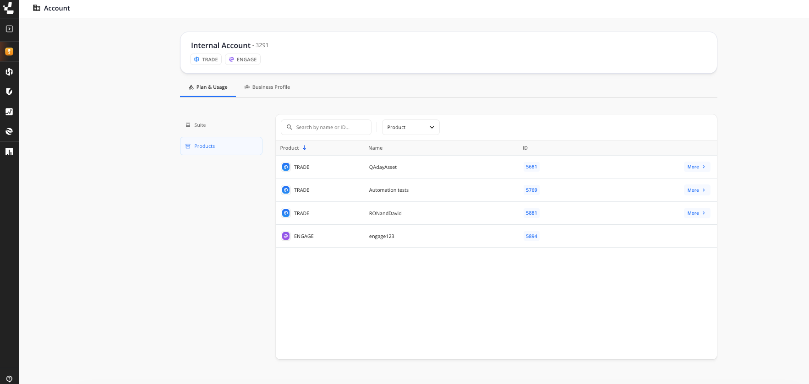Open the analytics chart icon in sidebar
This screenshot has width=809, height=384.
(9, 112)
